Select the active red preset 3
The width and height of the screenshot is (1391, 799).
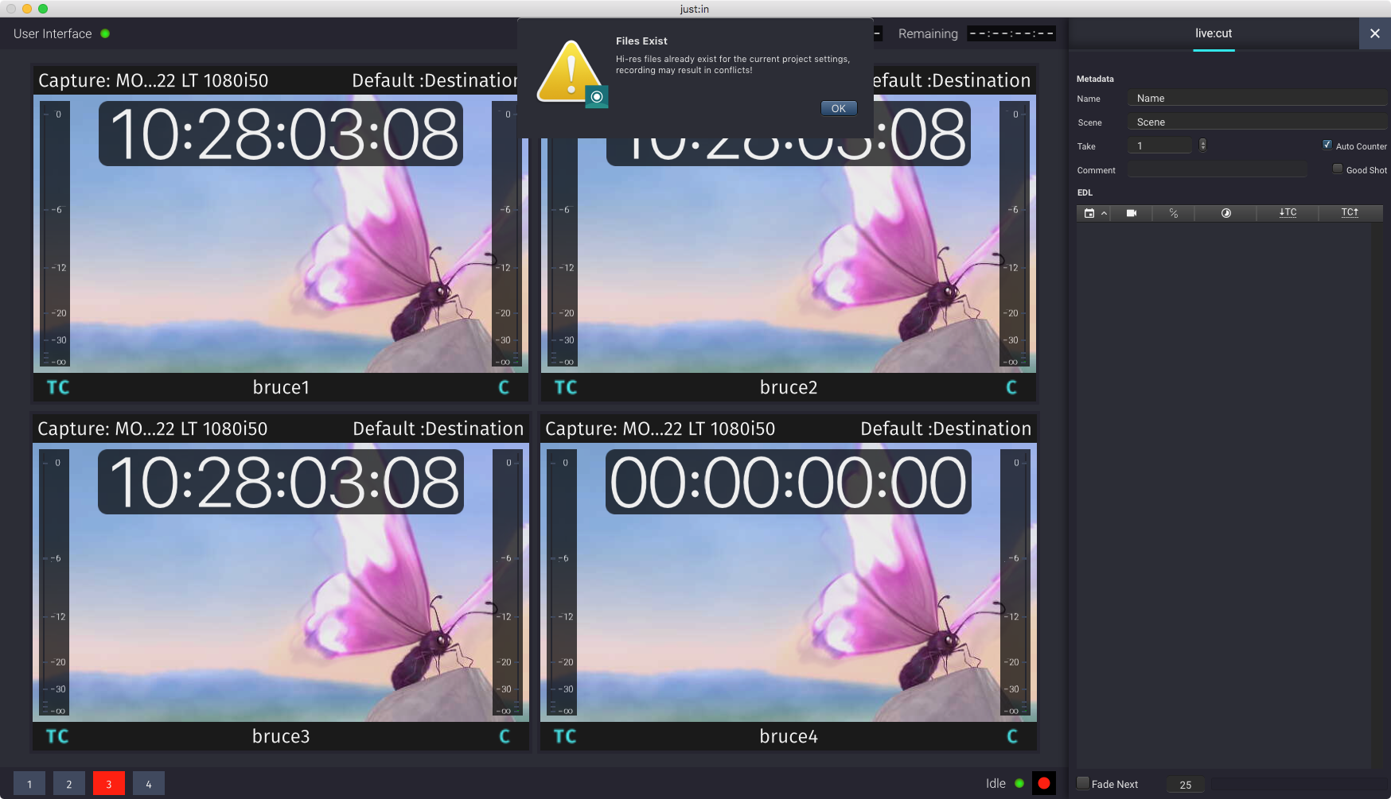pos(109,784)
